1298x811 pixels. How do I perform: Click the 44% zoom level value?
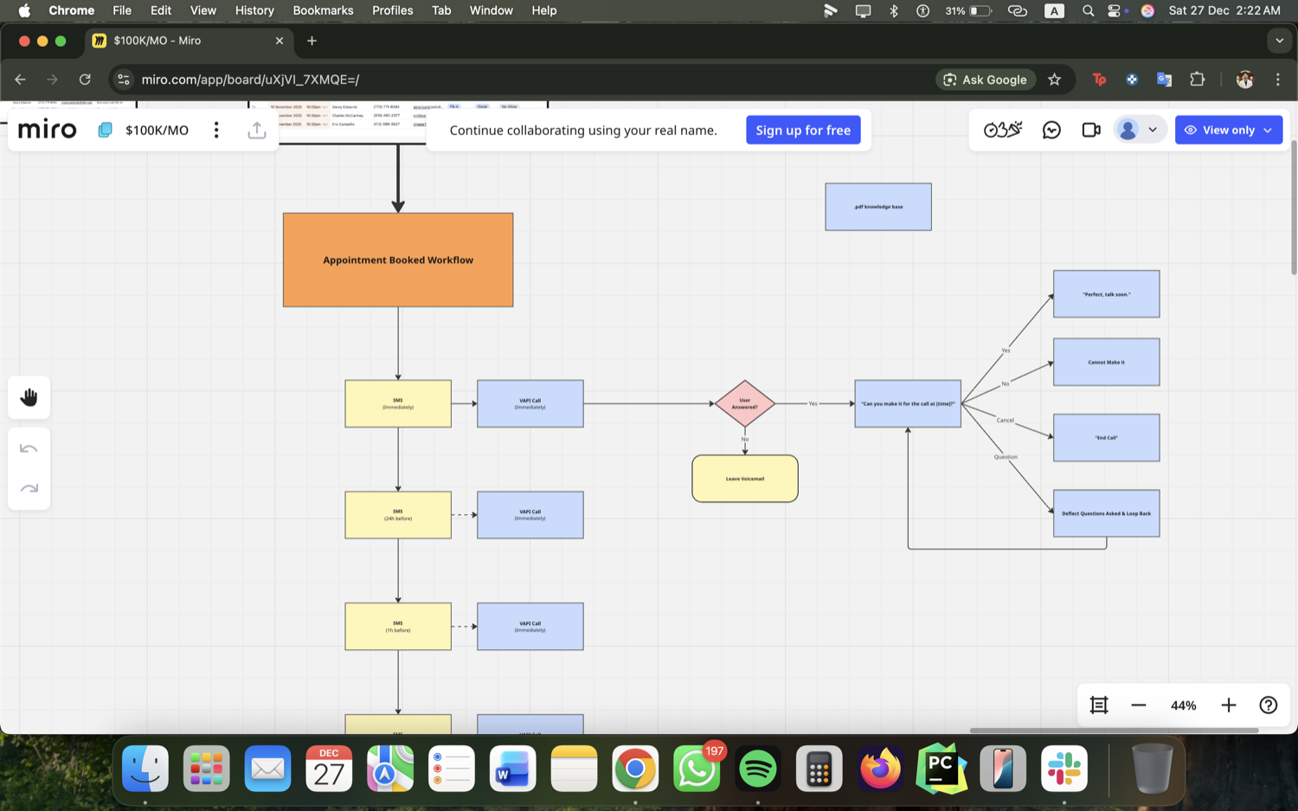(1183, 705)
